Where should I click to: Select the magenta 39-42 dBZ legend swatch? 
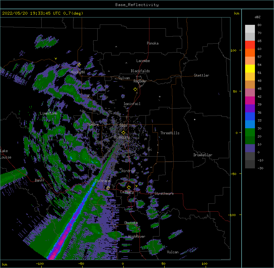click(x=250, y=100)
